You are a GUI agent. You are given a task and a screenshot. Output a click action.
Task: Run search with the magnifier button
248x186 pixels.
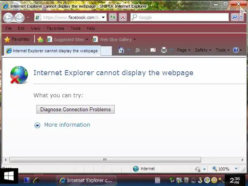pos(235,17)
